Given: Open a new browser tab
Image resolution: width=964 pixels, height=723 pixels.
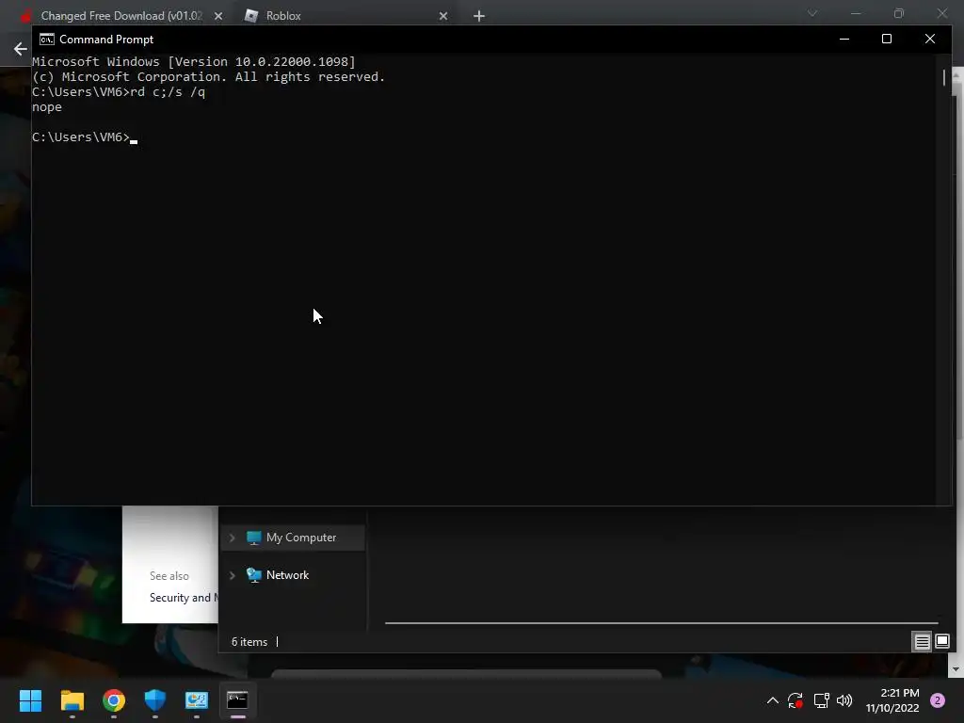Looking at the screenshot, I should tap(479, 16).
